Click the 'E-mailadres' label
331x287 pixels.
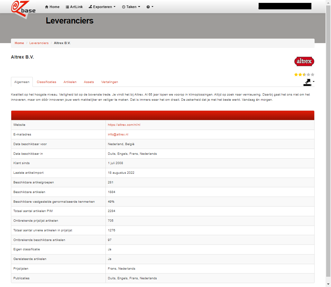point(22,134)
